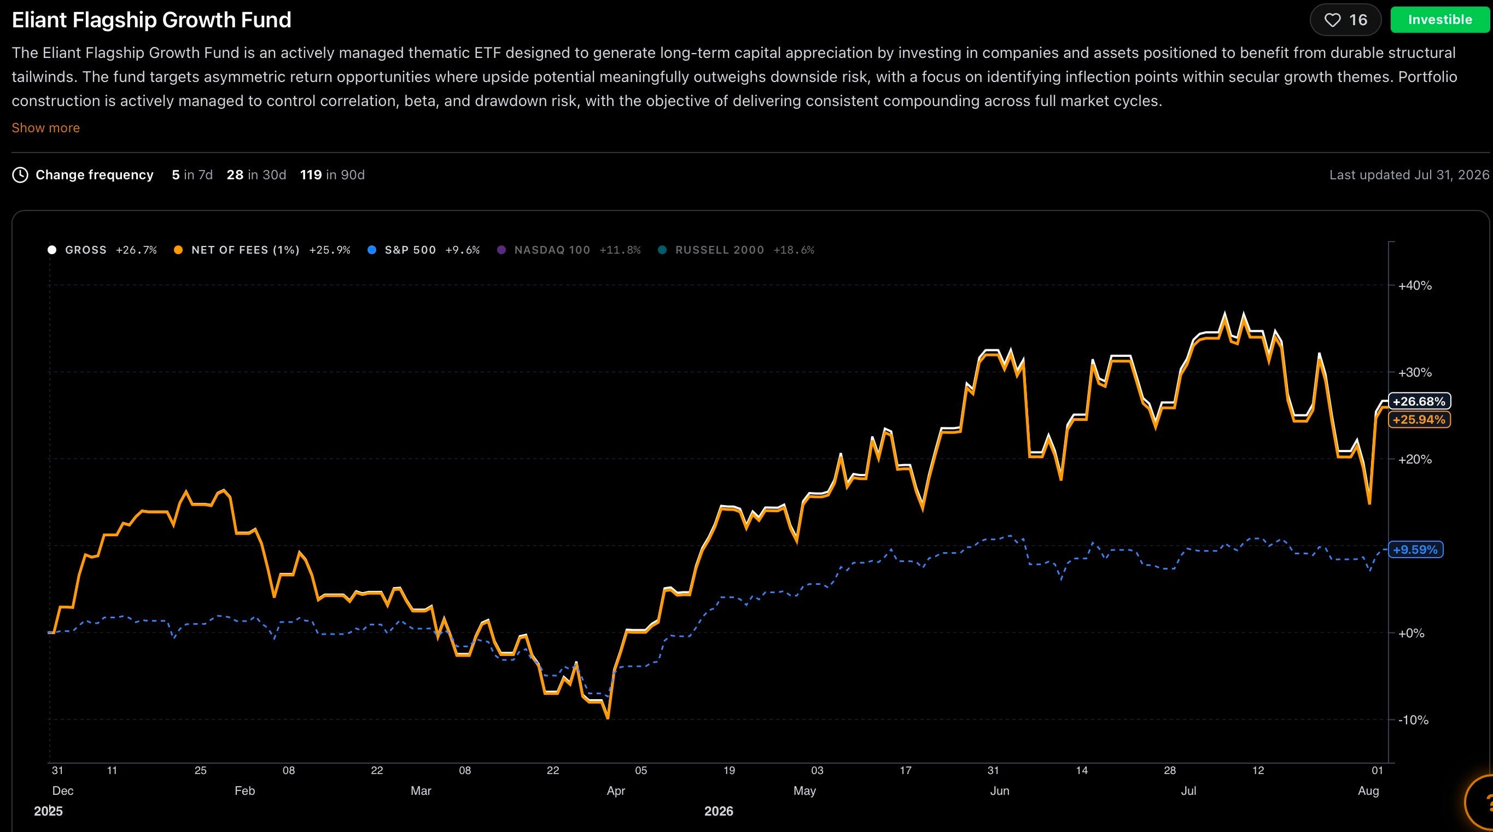Image resolution: width=1493 pixels, height=832 pixels.
Task: Toggle the GROSS series in legend
Action: click(102, 250)
